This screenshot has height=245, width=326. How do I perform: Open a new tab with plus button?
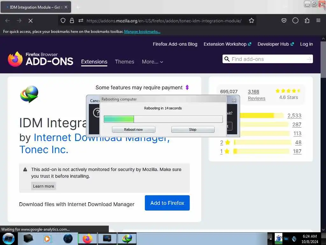click(x=78, y=7)
